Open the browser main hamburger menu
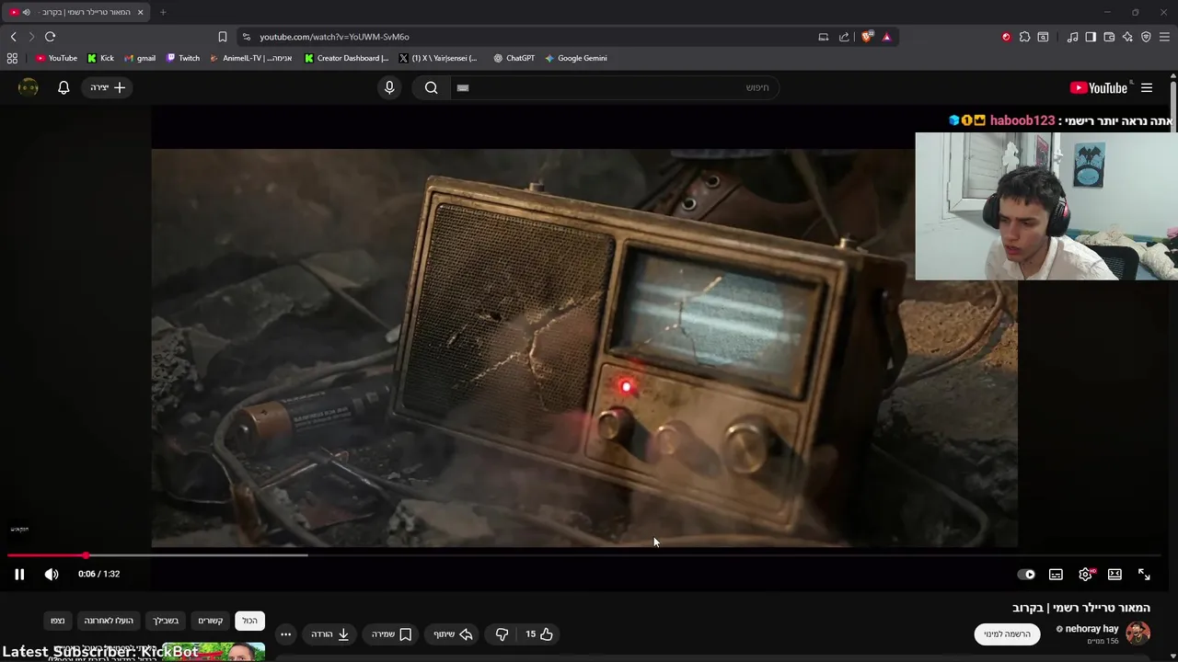 (1165, 37)
